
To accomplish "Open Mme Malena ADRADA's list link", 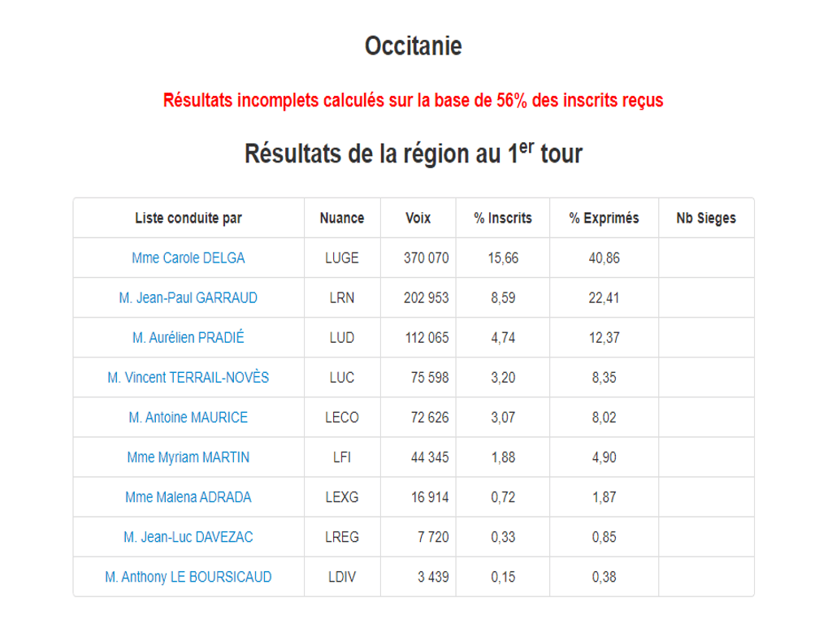I will (x=188, y=497).
